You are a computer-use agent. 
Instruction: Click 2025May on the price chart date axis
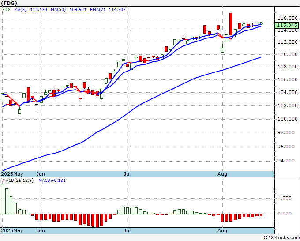click(12, 174)
